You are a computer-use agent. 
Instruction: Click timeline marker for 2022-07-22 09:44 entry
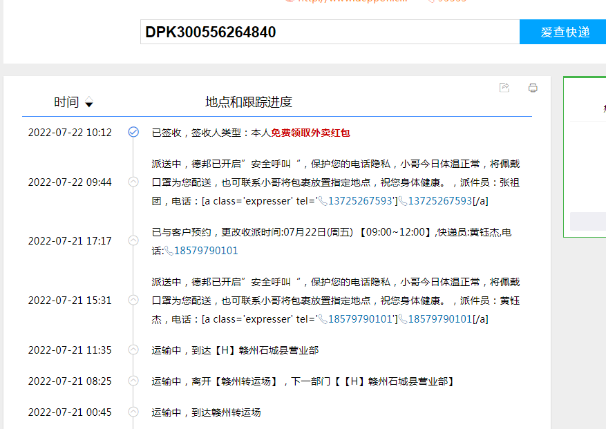pos(133,182)
